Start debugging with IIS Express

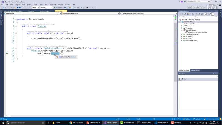coord(58,7)
